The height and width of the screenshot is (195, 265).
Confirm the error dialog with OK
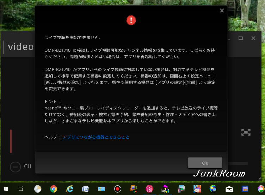[x=205, y=163]
